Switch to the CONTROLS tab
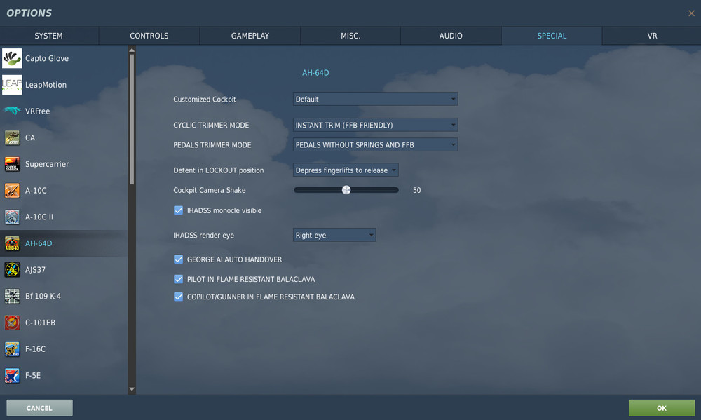Viewport: 701px width, 420px height. click(149, 36)
